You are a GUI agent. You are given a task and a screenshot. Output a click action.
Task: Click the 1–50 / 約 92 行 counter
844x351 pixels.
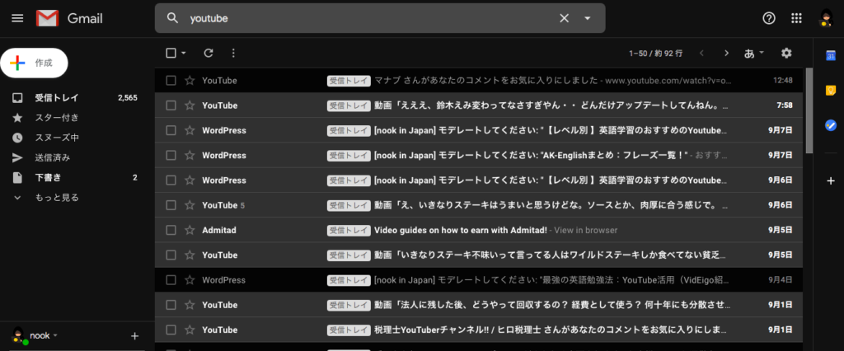655,54
